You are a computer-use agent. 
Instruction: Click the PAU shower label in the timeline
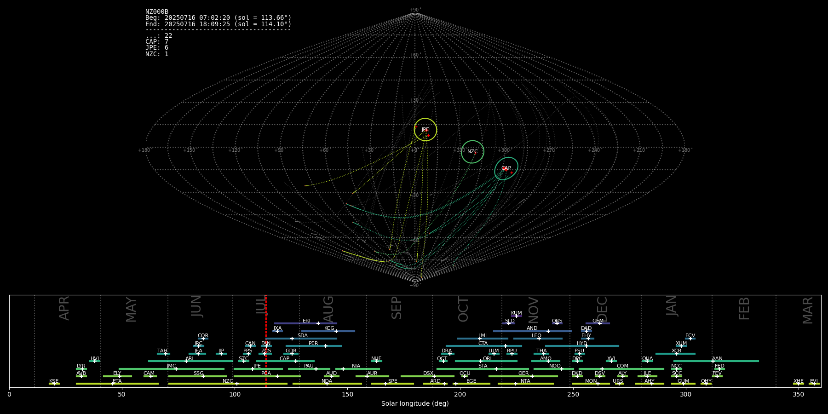pyautogui.click(x=309, y=366)
